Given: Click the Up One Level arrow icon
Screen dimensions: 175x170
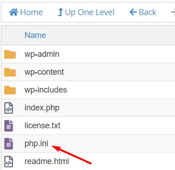Looking at the screenshot, I should pyautogui.click(x=60, y=12).
